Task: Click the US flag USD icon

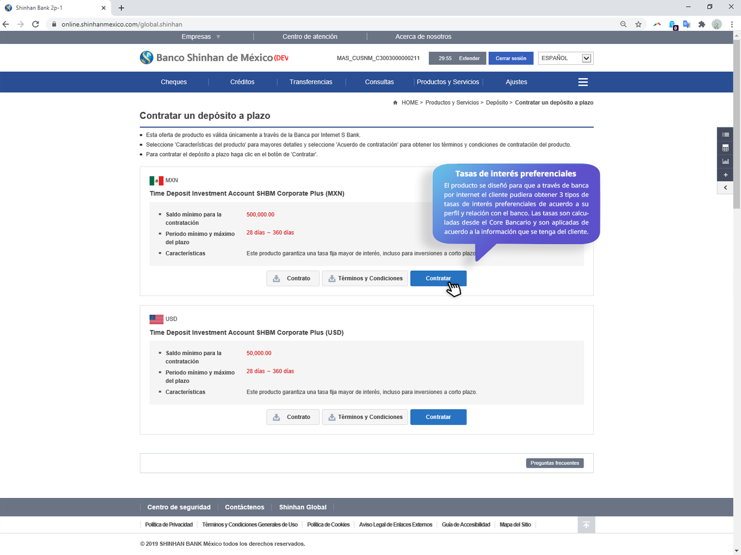Action: pos(156,319)
